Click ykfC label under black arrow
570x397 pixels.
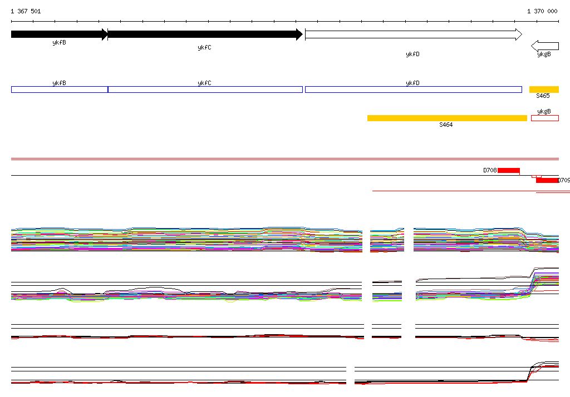(x=204, y=48)
